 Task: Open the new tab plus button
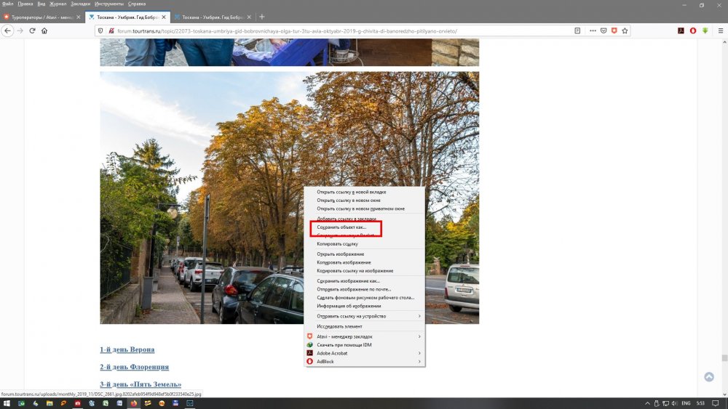[x=262, y=17]
